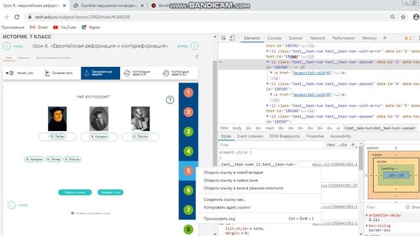
Task: Select the Ж. Кальвин answer chip in the bottom row
Action: 34,159
